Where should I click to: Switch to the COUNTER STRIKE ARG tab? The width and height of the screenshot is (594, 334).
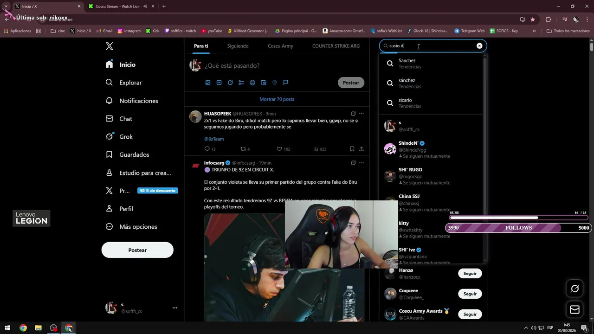(x=336, y=46)
